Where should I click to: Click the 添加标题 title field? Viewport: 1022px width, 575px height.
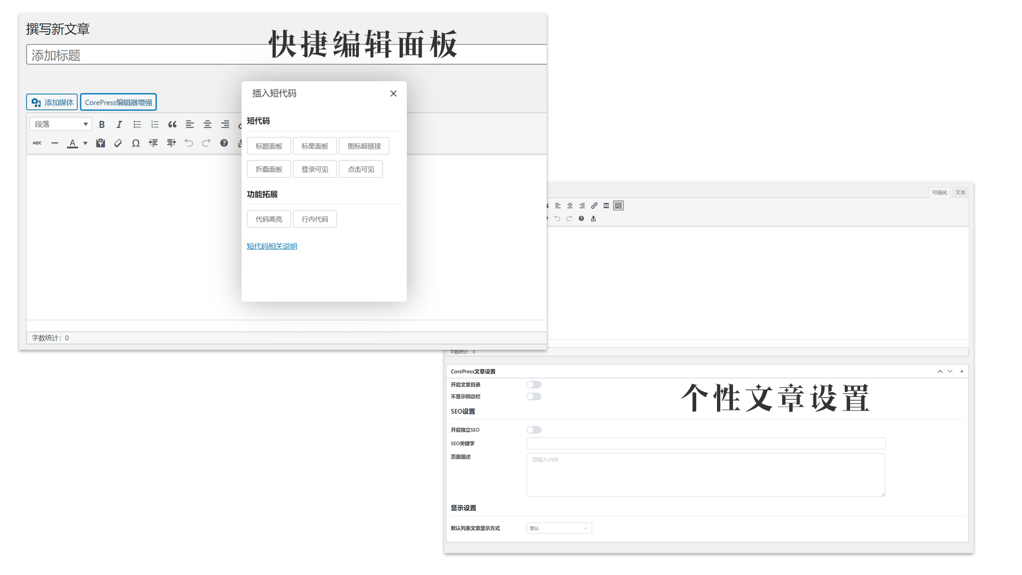click(286, 55)
